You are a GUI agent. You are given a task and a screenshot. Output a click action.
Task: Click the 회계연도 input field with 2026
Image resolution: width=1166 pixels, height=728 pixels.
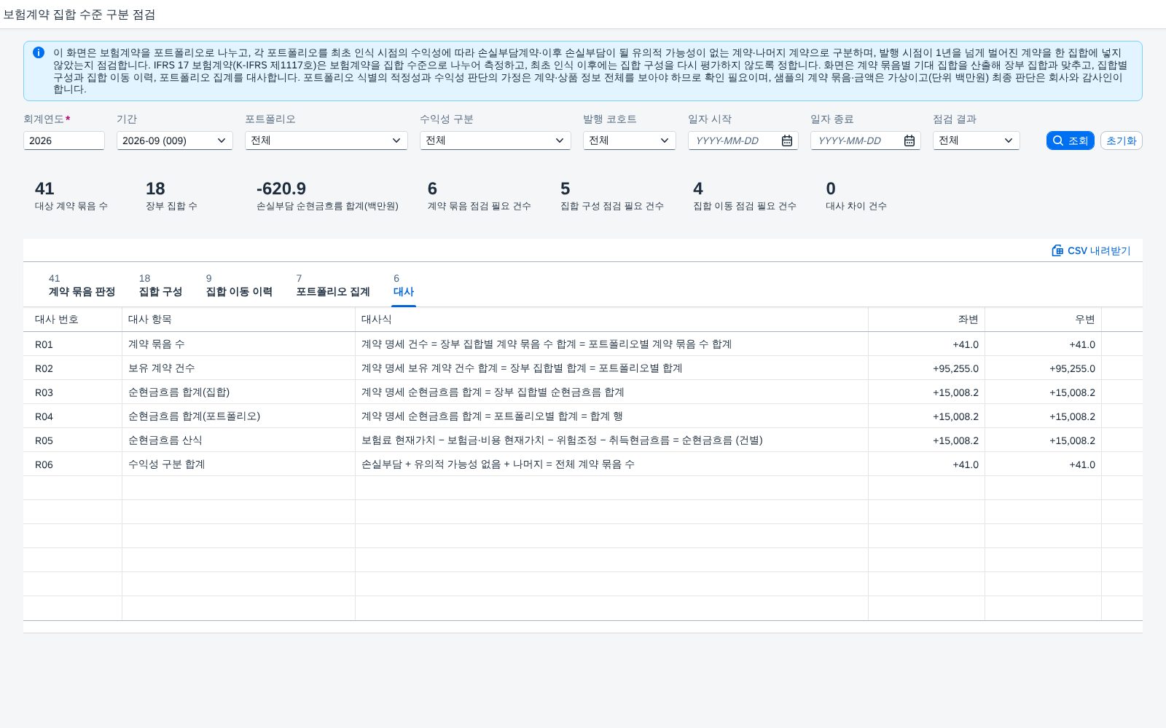tap(64, 141)
